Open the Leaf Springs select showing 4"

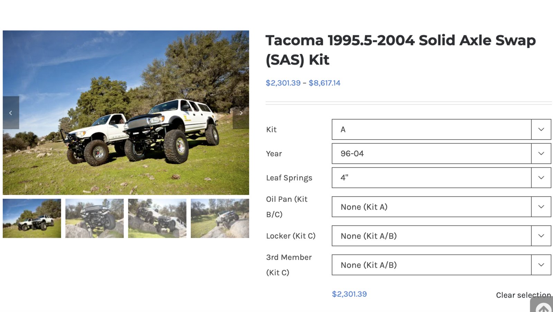(441, 178)
